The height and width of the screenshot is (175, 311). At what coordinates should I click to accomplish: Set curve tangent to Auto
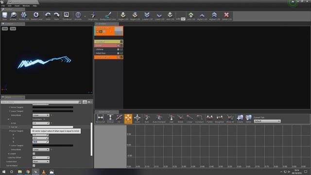point(147,119)
